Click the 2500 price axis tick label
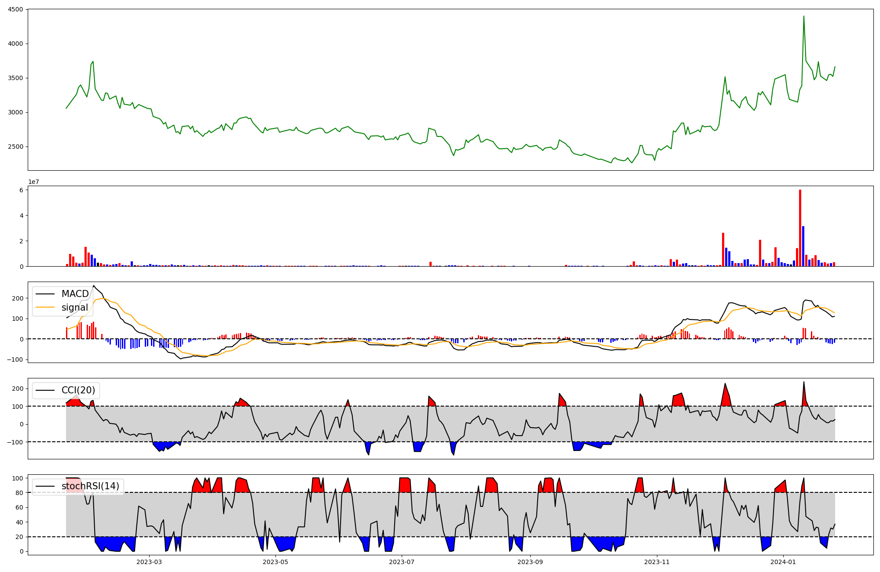 coord(16,147)
